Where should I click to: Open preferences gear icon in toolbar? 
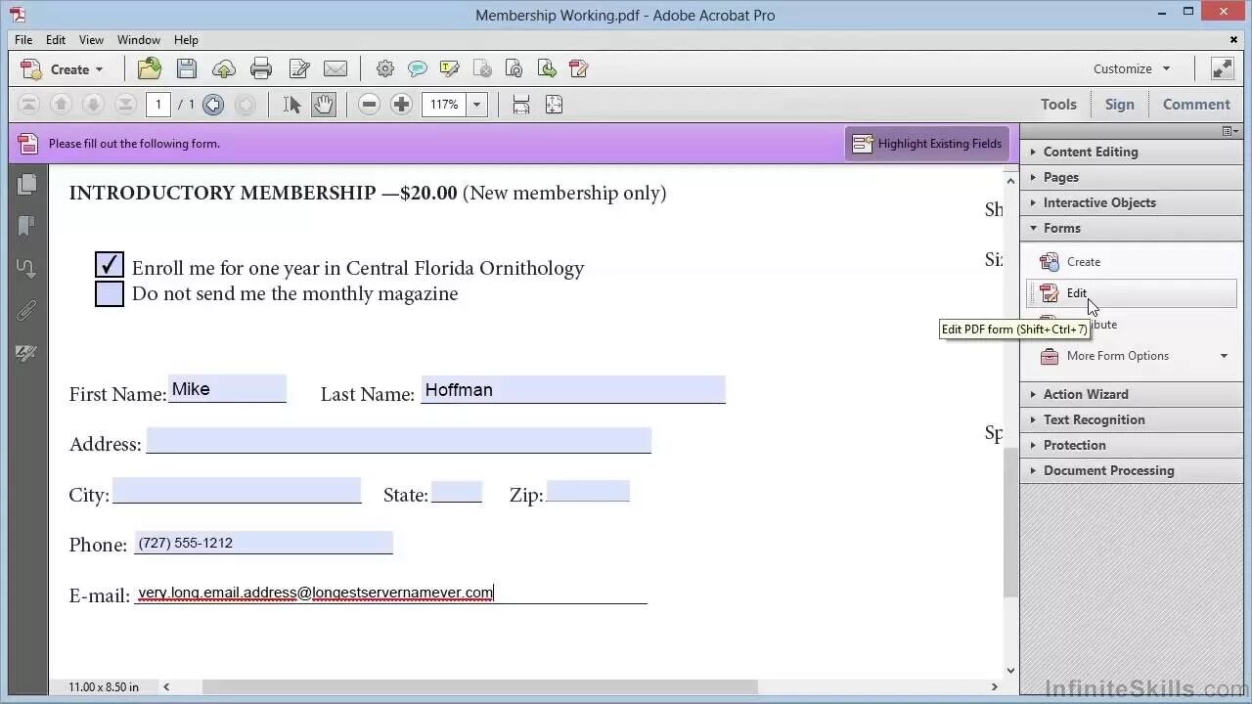(x=385, y=68)
